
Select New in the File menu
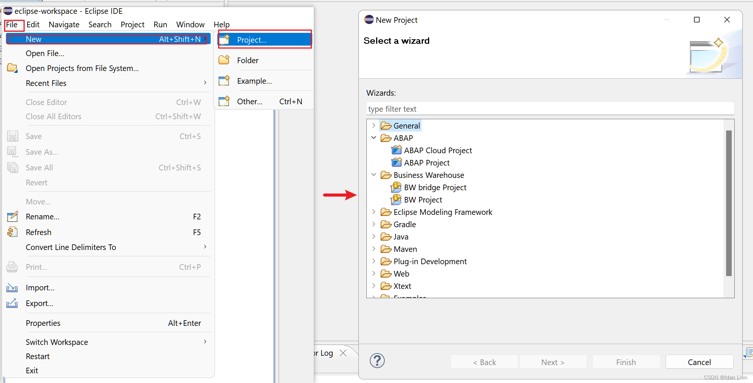pos(108,39)
